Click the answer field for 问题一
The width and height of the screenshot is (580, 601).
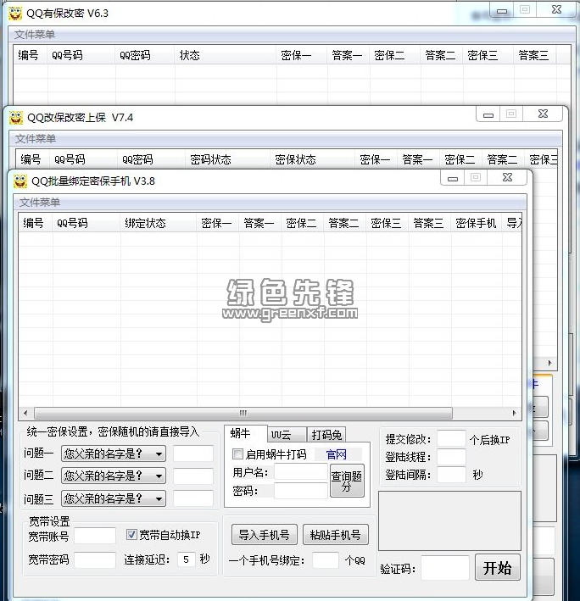pos(193,454)
